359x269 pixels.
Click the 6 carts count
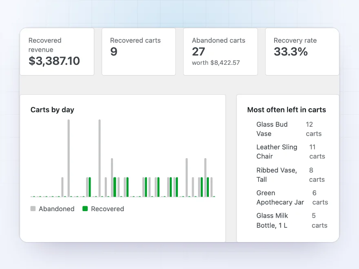pos(320,198)
